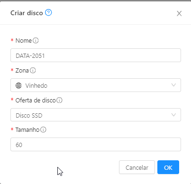The width and height of the screenshot is (191, 184).
Task: Click the Tamanho field showing 60
Action: tap(96, 144)
